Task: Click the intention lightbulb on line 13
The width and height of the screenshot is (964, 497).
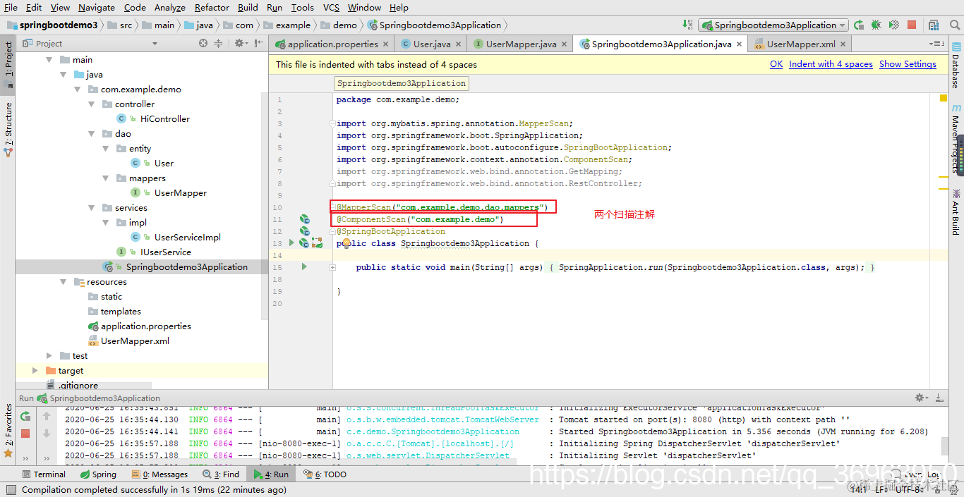Action: click(347, 243)
